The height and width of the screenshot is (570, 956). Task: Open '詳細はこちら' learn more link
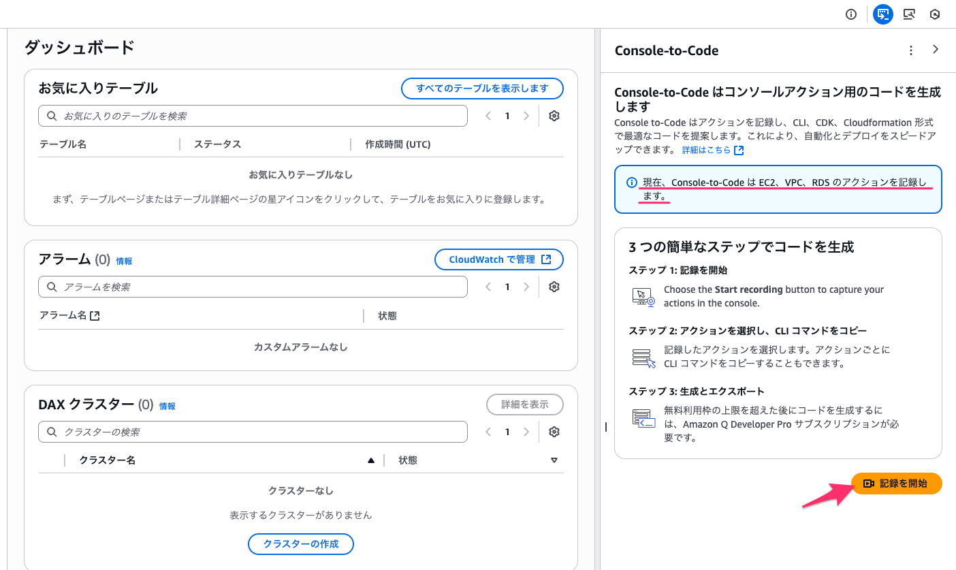click(x=713, y=150)
